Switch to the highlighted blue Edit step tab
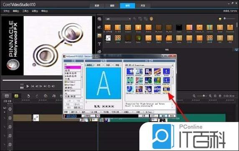This screenshot has width=239, height=151. (127, 5)
